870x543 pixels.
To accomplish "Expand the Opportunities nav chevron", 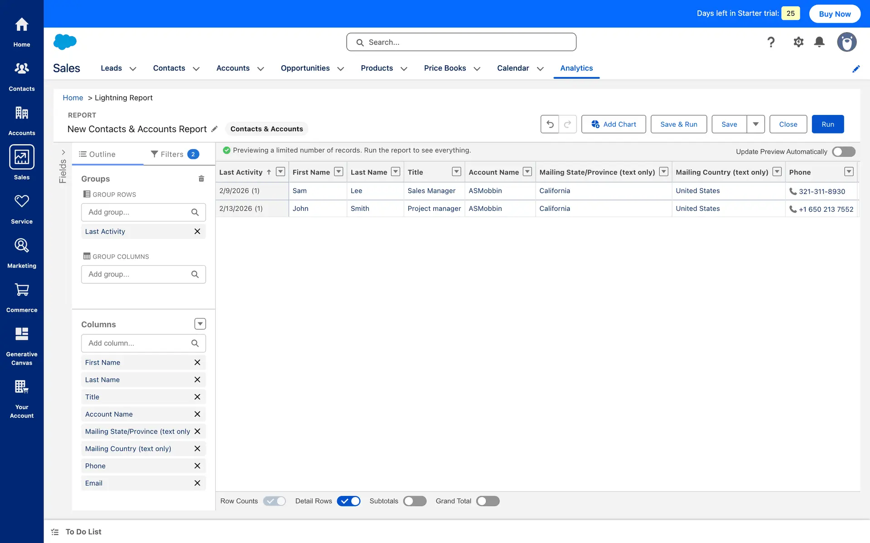I will pyautogui.click(x=341, y=69).
